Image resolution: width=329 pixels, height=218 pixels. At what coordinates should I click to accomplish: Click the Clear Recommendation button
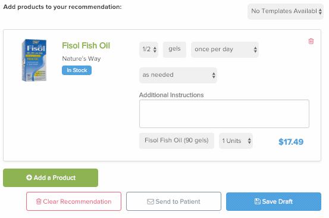point(74,201)
